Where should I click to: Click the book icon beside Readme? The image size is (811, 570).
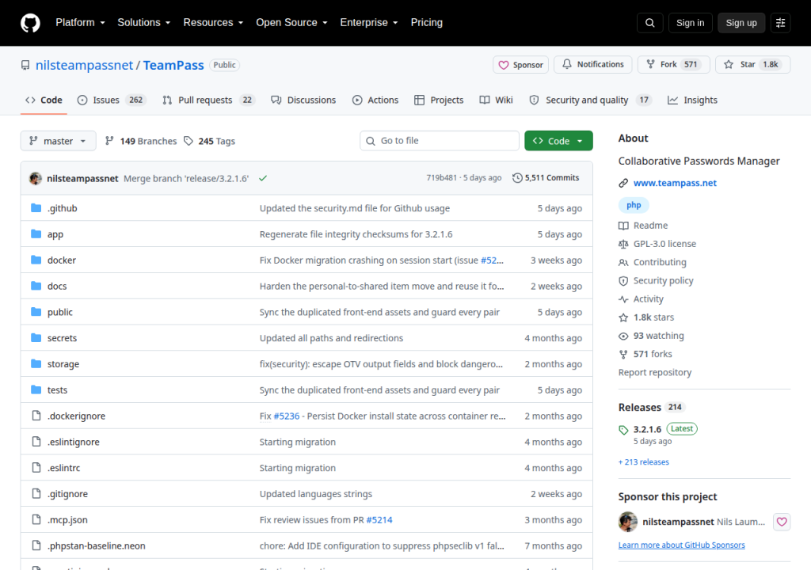[x=623, y=226]
